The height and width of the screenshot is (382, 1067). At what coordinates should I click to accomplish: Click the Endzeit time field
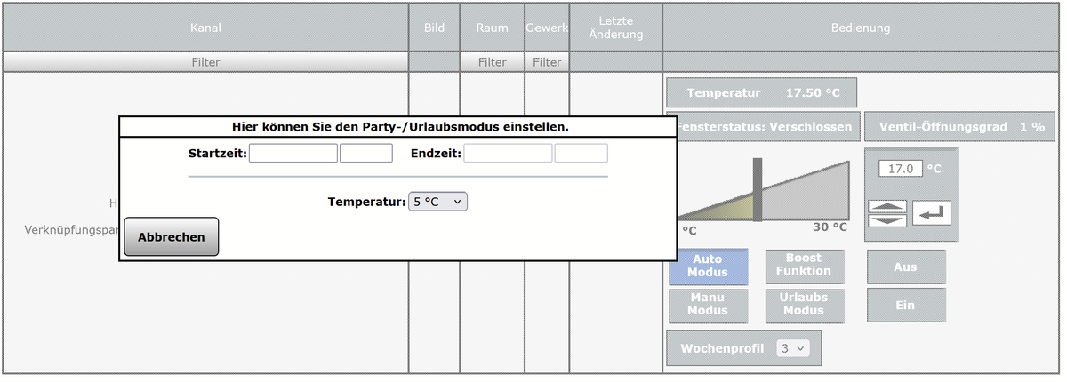(581, 154)
